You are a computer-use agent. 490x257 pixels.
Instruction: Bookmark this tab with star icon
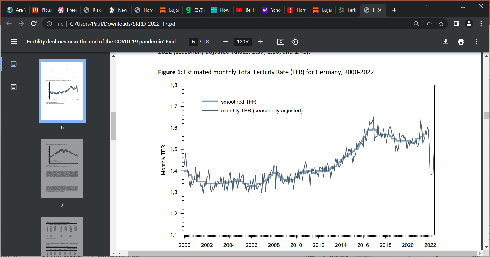441,24
